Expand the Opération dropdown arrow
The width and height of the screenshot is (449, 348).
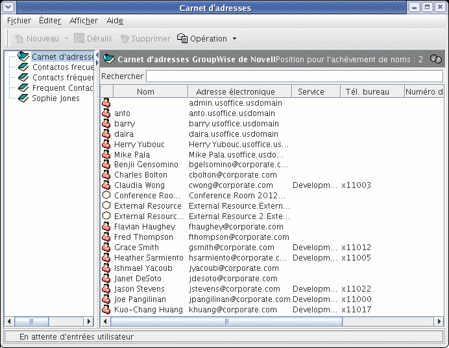coord(234,38)
